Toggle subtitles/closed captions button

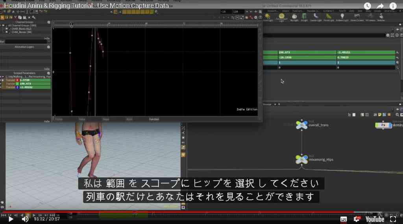(343, 219)
